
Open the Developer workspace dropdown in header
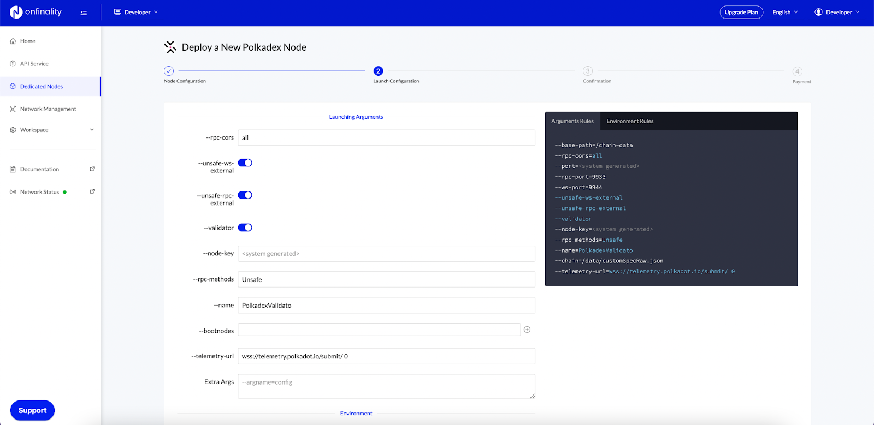click(136, 13)
